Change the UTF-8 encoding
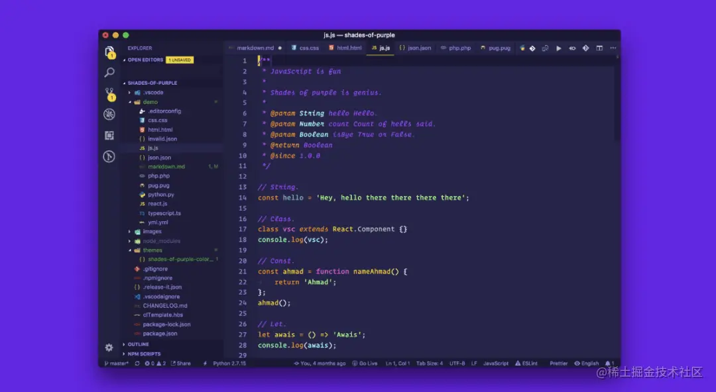This screenshot has width=716, height=392. (457, 364)
